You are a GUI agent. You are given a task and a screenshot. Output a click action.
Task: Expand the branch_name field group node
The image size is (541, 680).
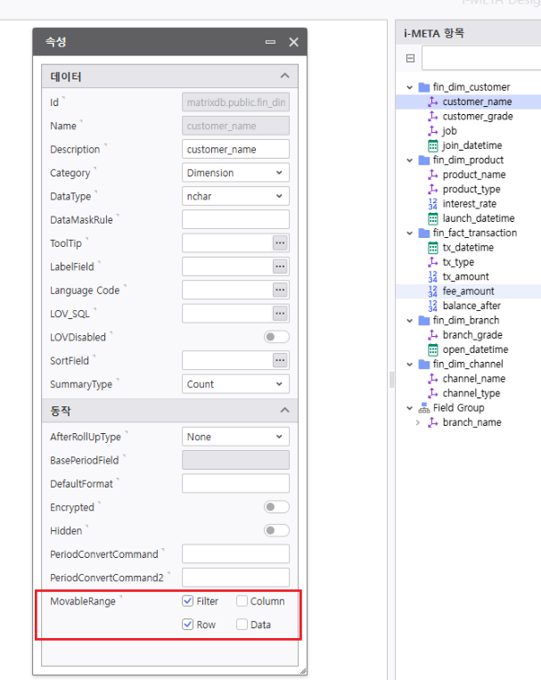point(418,422)
